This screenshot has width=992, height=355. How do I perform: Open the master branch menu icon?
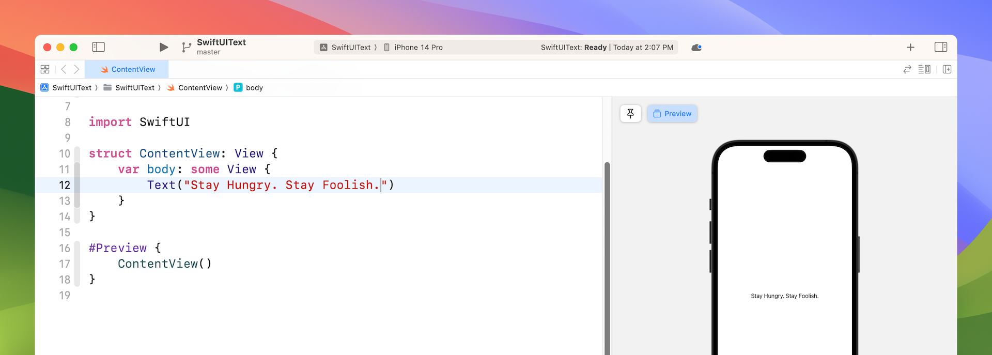(186, 47)
